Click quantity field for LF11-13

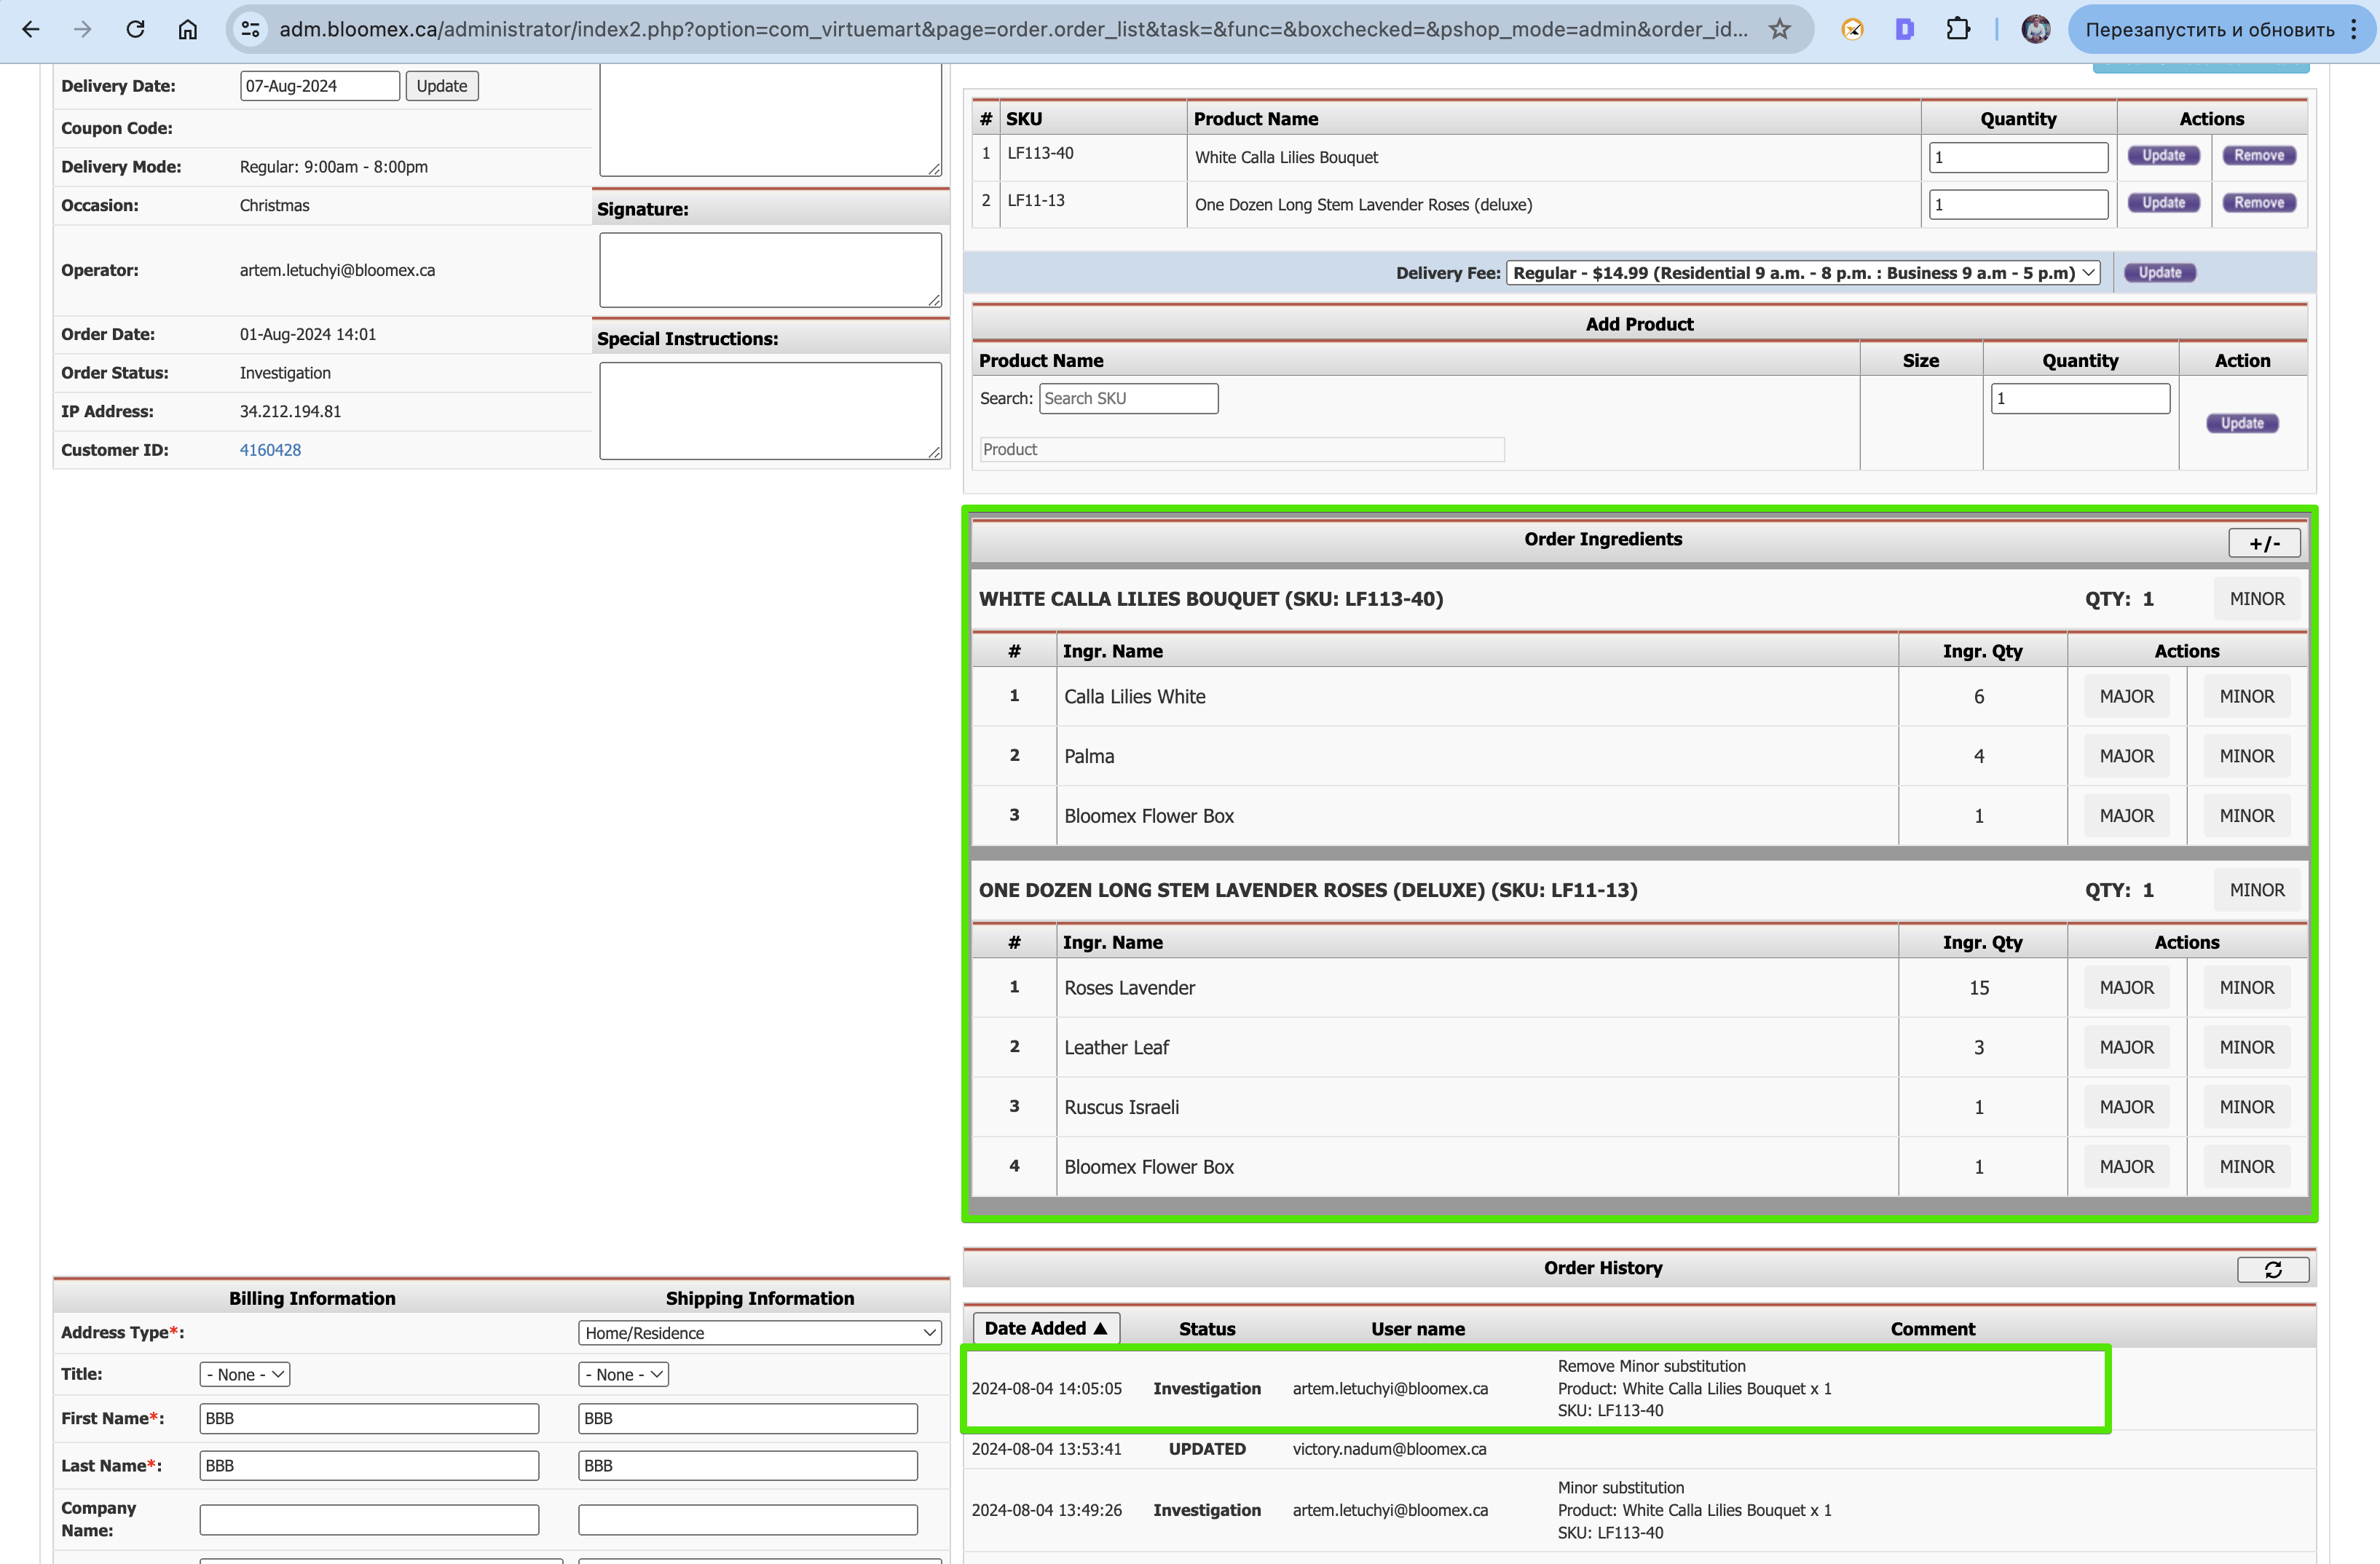[x=2018, y=205]
